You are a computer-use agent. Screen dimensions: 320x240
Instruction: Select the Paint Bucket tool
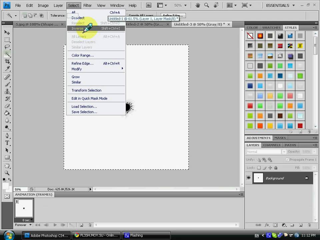coord(7,113)
